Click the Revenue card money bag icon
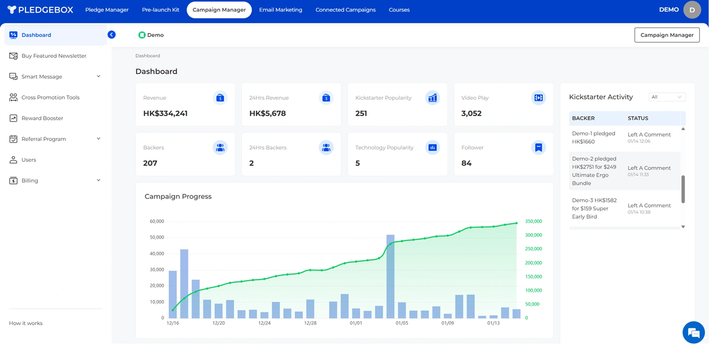The height and width of the screenshot is (351, 709). point(220,98)
